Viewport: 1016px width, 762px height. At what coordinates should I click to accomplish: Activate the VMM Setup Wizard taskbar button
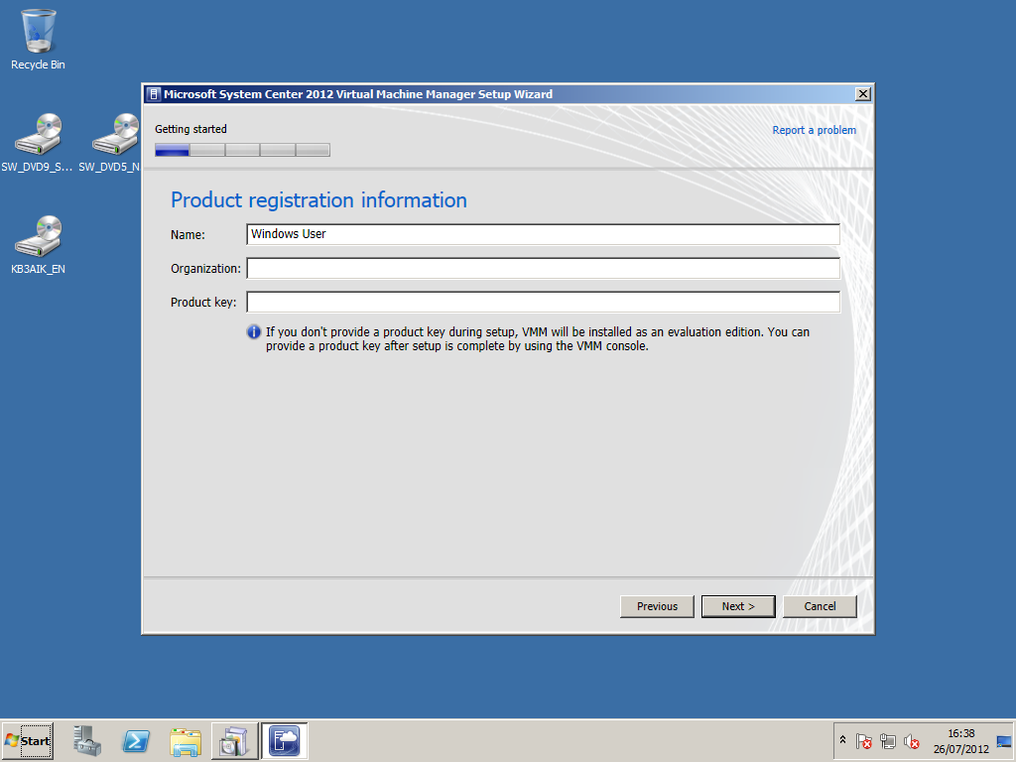coord(285,740)
